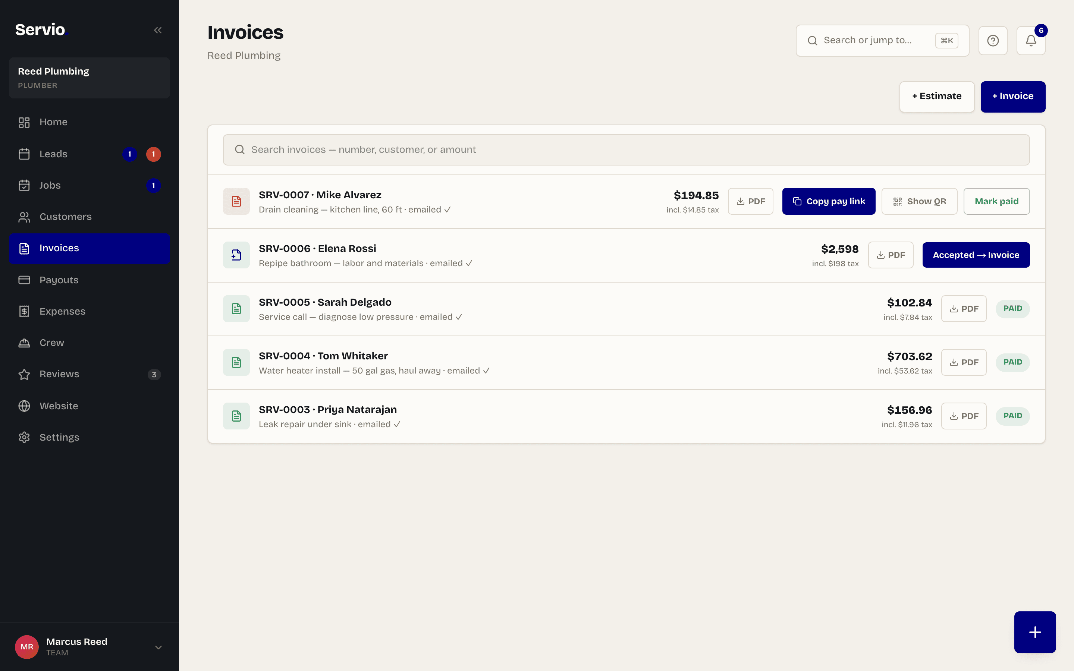Image resolution: width=1074 pixels, height=671 pixels.
Task: Open the Reed Plumbing business switcher
Action: [89, 78]
